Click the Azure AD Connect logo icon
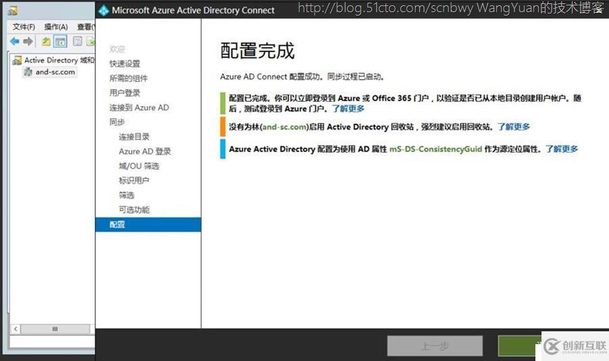The width and height of the screenshot is (609, 361). pos(103,10)
